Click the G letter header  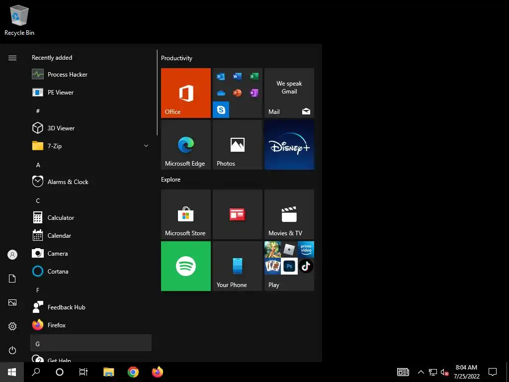pos(91,343)
